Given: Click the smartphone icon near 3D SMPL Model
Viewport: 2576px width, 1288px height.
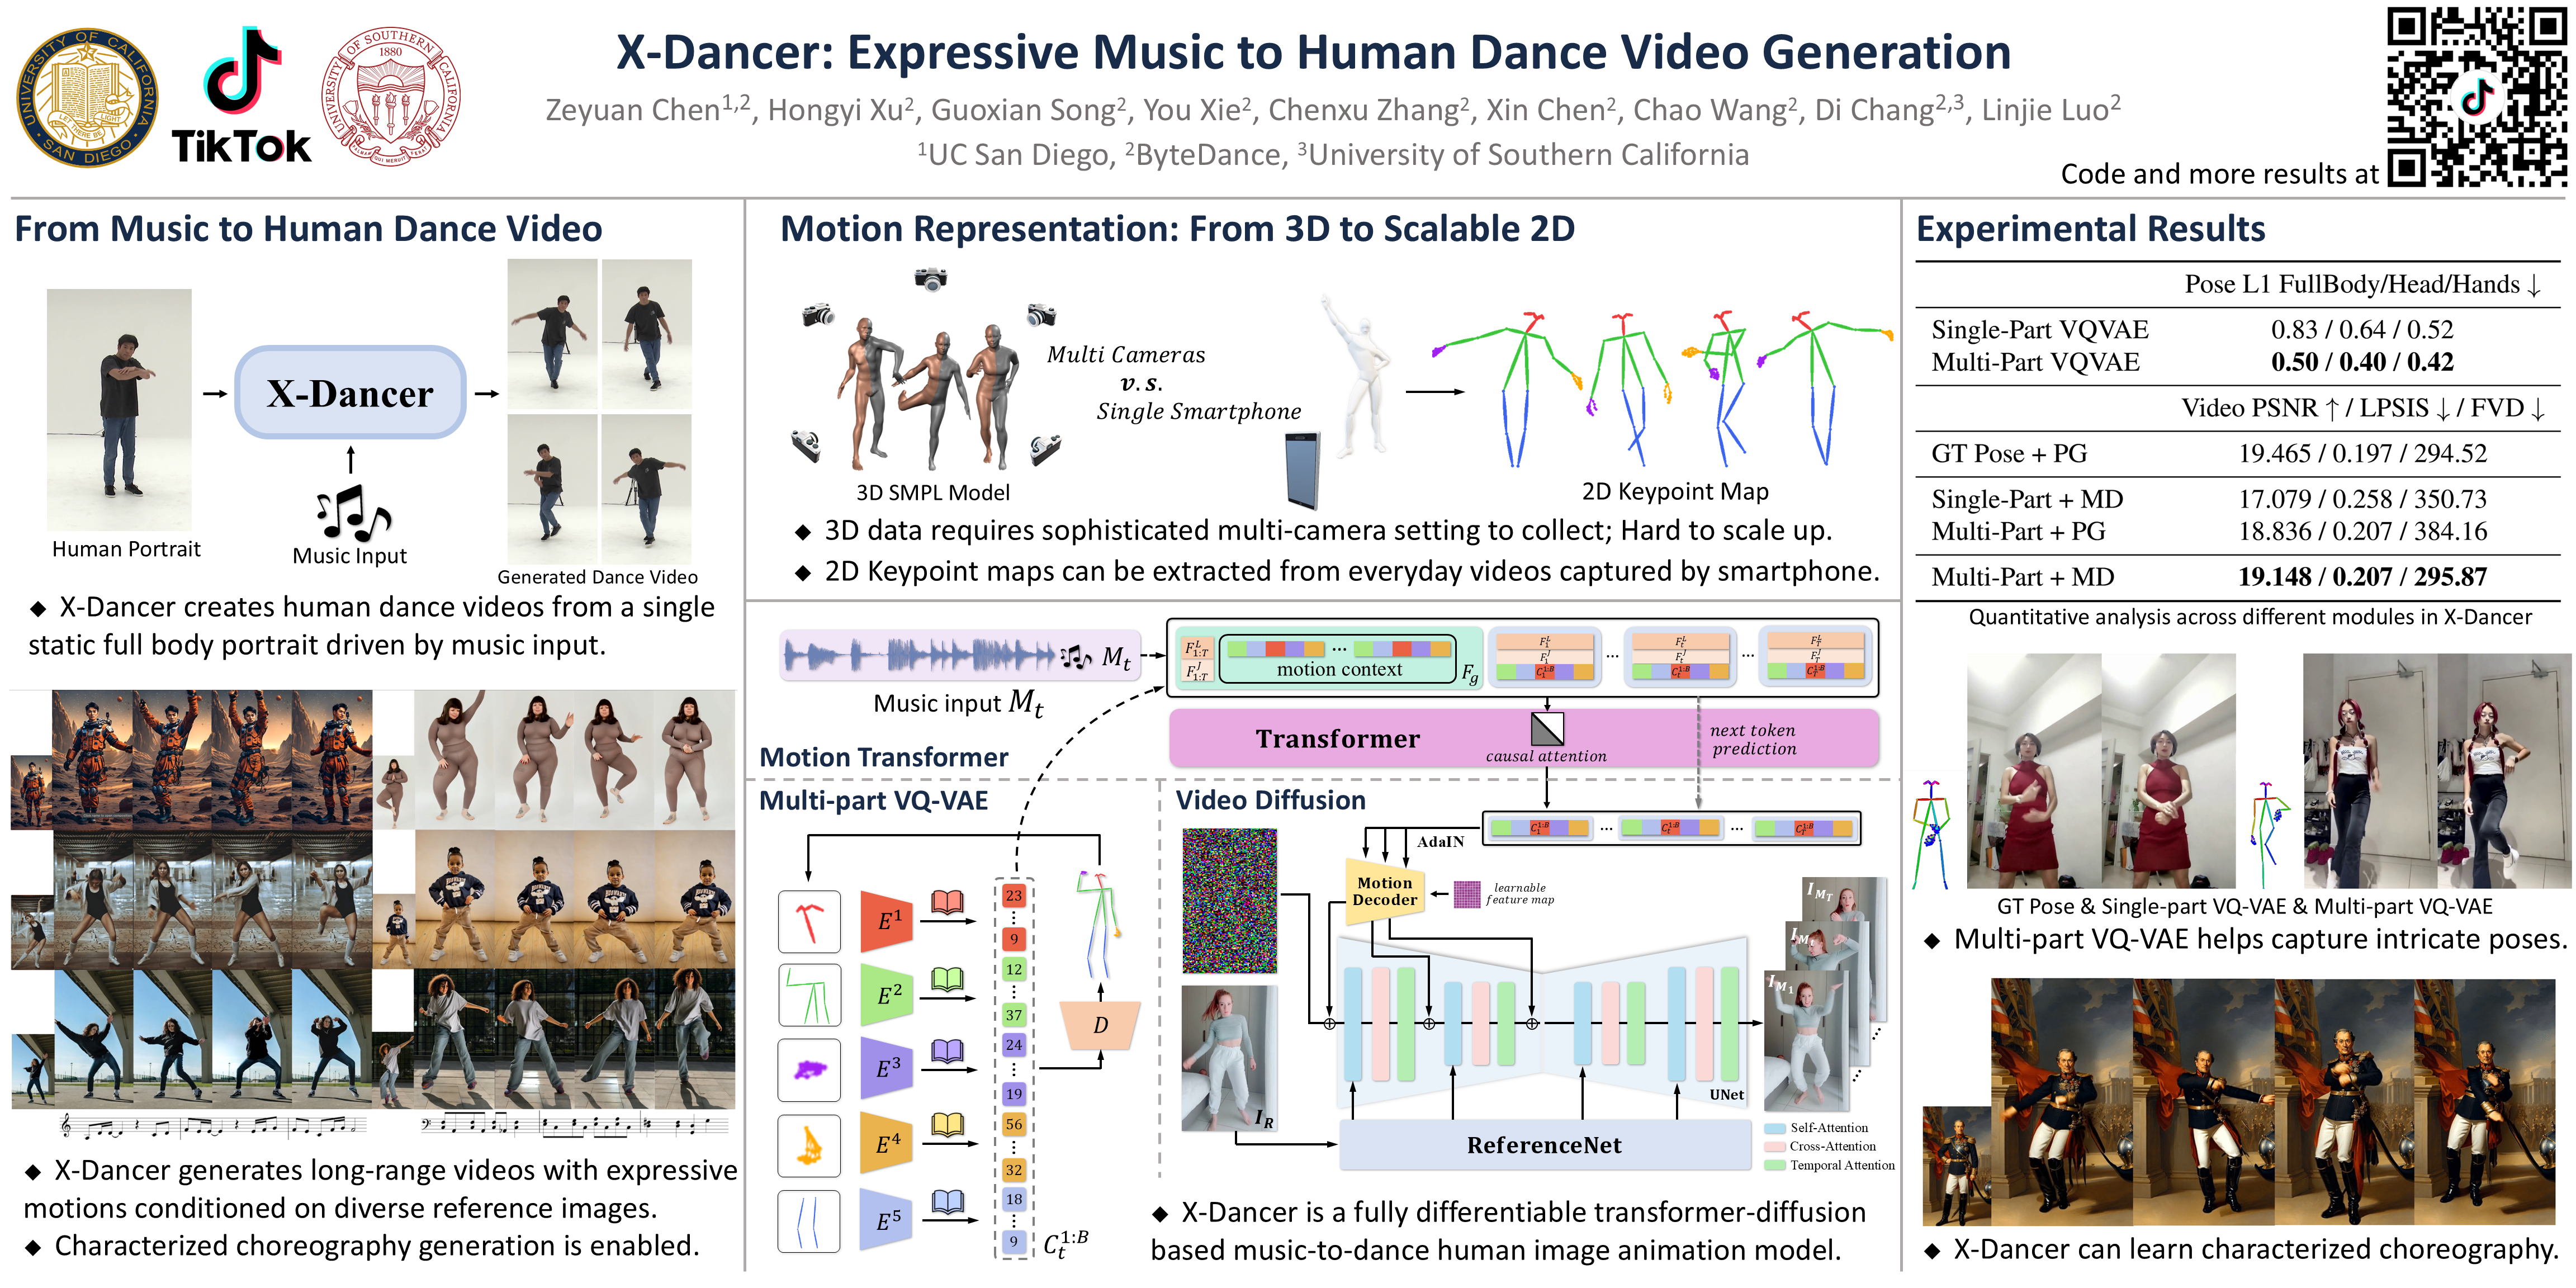Looking at the screenshot, I should pos(1303,470).
